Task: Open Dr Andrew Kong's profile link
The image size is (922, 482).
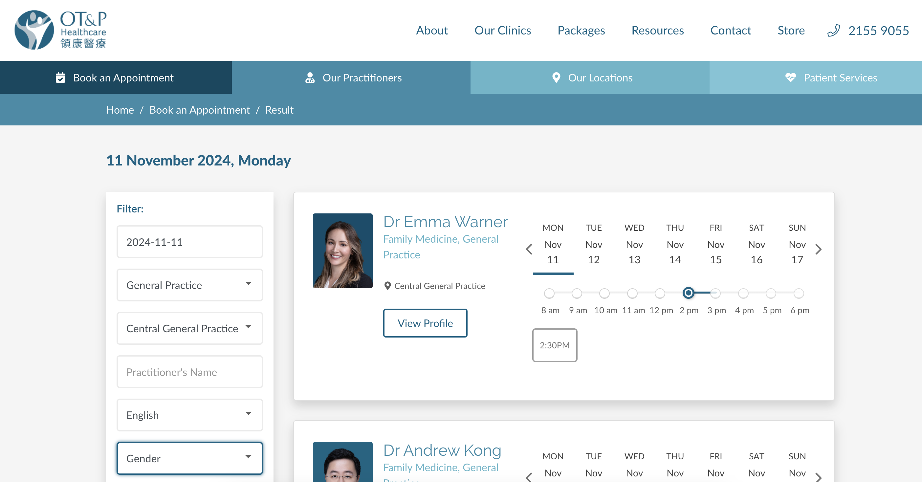Action: click(442, 450)
